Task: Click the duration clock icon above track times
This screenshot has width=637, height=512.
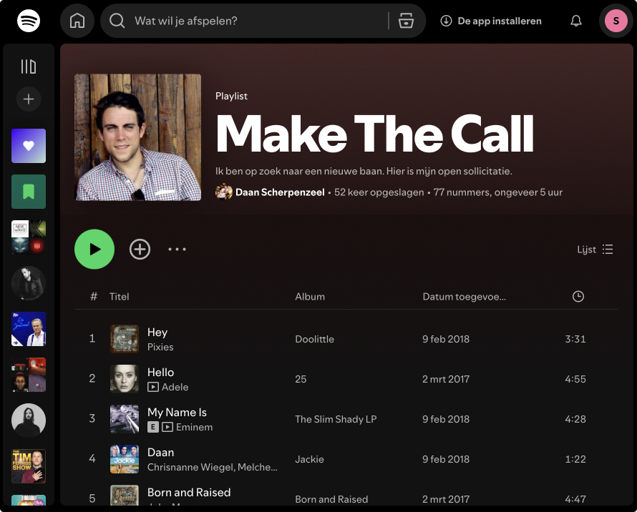Action: click(578, 296)
